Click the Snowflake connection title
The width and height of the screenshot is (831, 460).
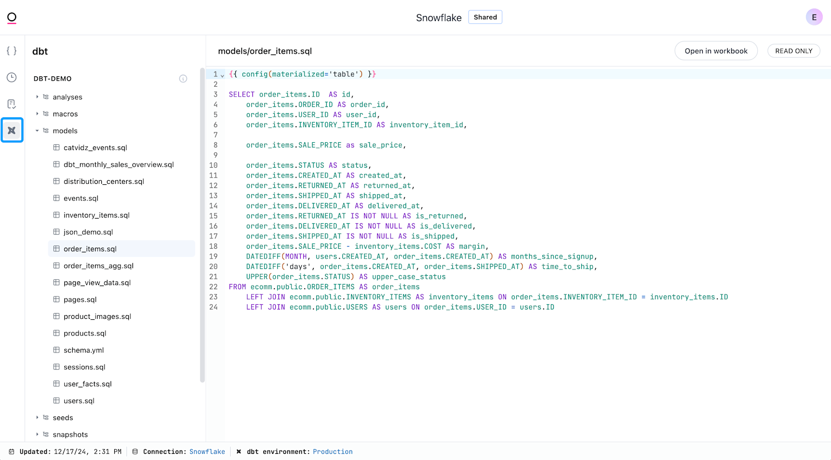439,18
